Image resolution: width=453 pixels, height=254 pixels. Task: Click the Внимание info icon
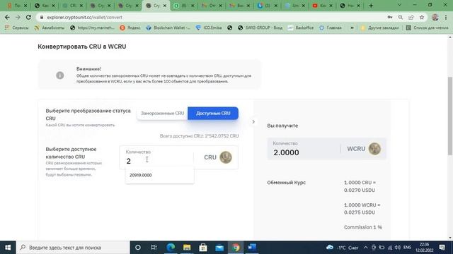[x=59, y=75]
